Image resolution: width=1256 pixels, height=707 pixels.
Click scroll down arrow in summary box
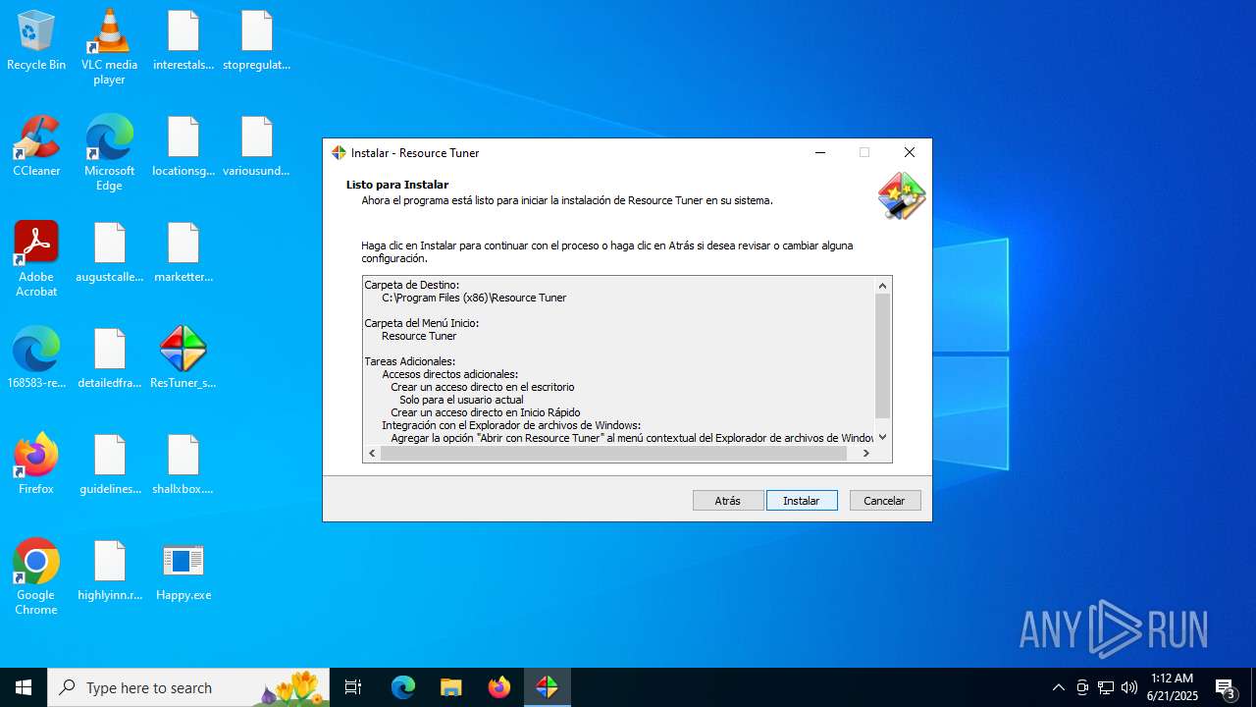click(x=882, y=437)
